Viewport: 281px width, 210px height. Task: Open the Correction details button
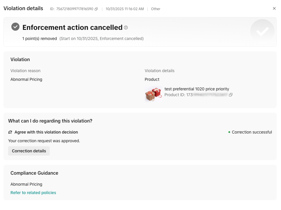point(29,151)
